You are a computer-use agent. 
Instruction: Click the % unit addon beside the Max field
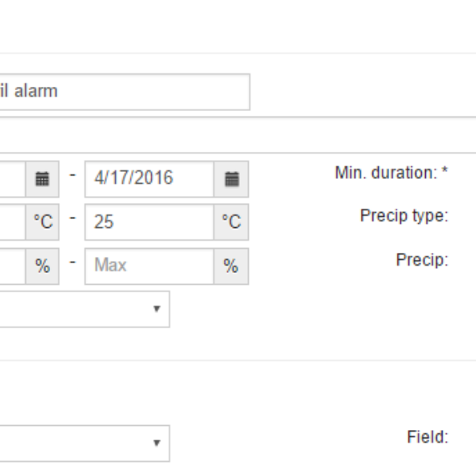231,266
